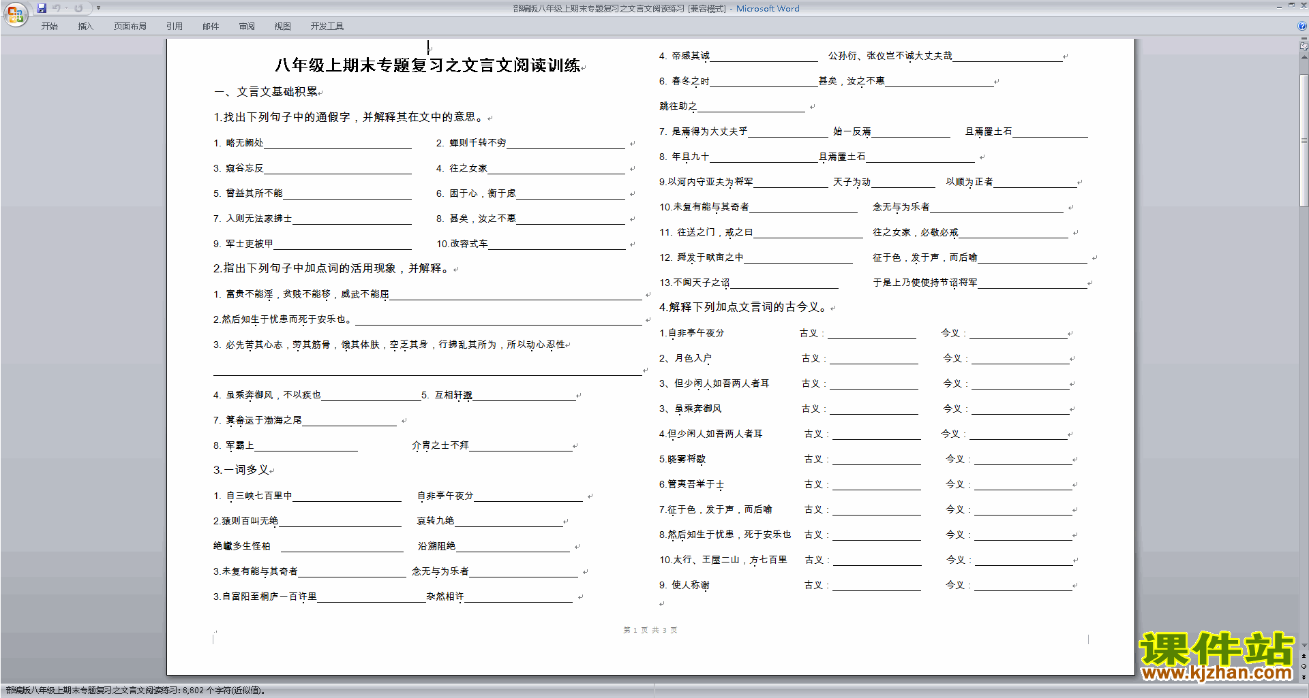Click the text 跳往助之
Viewport: 1309px width, 698px height.
pyautogui.click(x=678, y=106)
